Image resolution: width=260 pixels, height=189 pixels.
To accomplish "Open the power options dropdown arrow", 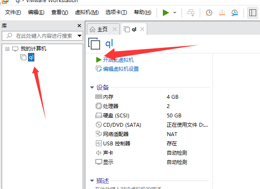I will [175, 13].
